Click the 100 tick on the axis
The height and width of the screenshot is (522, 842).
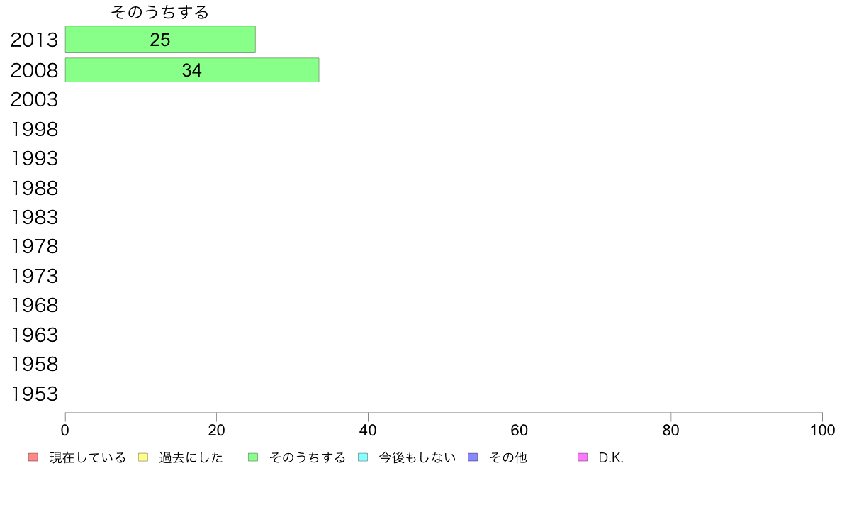click(822, 430)
